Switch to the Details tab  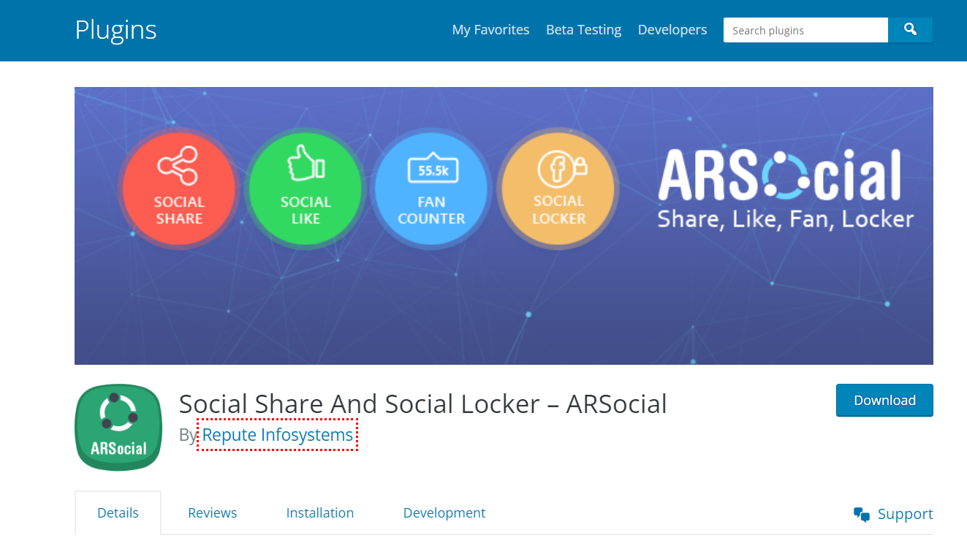(118, 512)
